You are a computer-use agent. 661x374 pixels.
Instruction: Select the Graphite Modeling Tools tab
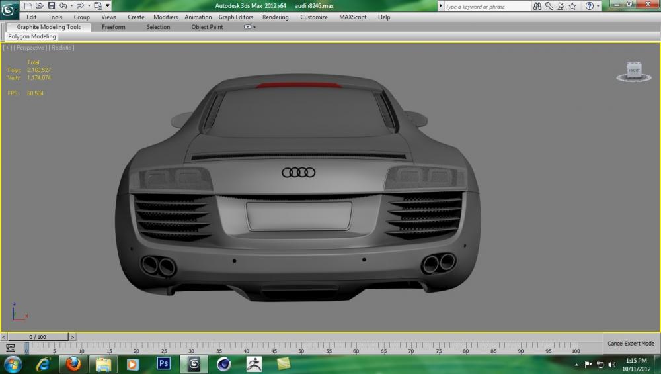[x=48, y=27]
